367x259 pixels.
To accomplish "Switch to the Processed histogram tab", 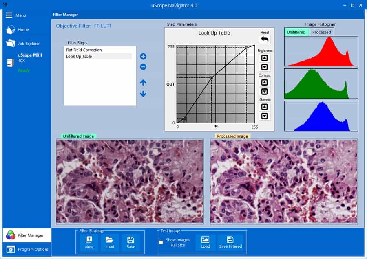I will pyautogui.click(x=321, y=32).
